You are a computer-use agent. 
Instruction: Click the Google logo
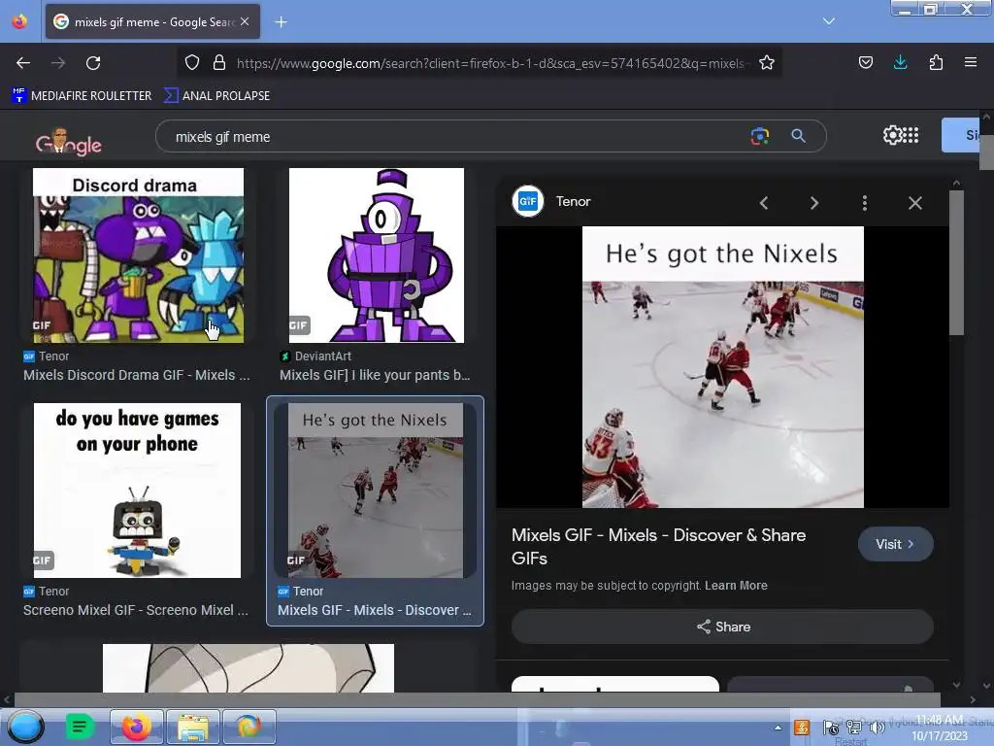point(69,142)
